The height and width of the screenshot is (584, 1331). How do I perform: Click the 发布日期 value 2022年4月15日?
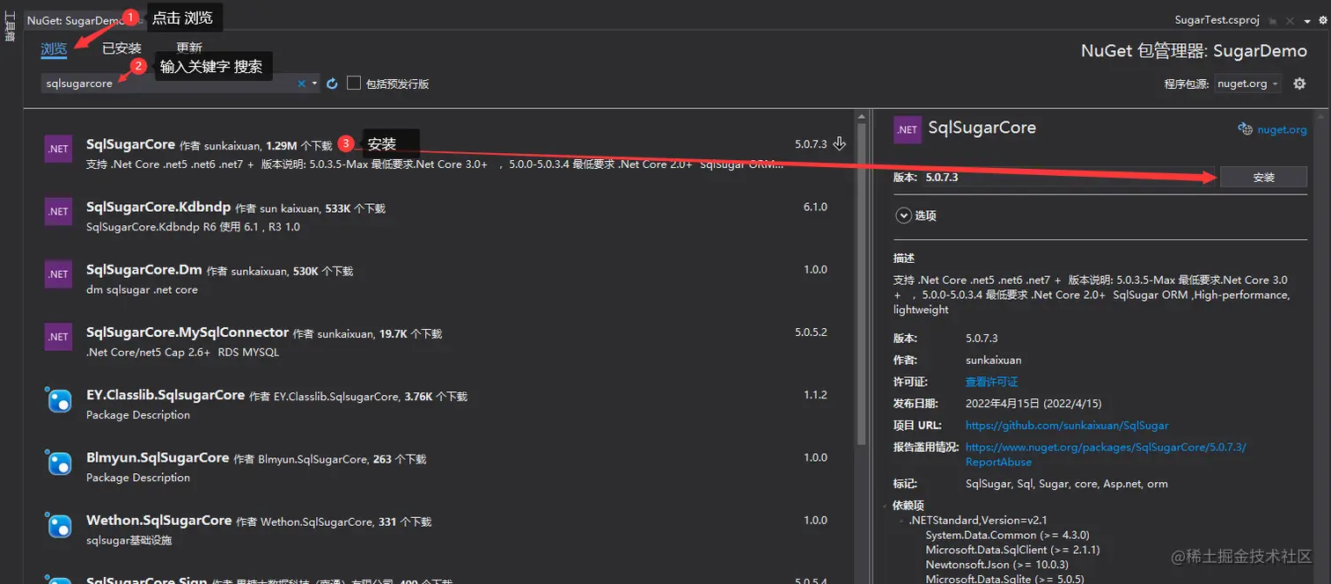(1033, 404)
